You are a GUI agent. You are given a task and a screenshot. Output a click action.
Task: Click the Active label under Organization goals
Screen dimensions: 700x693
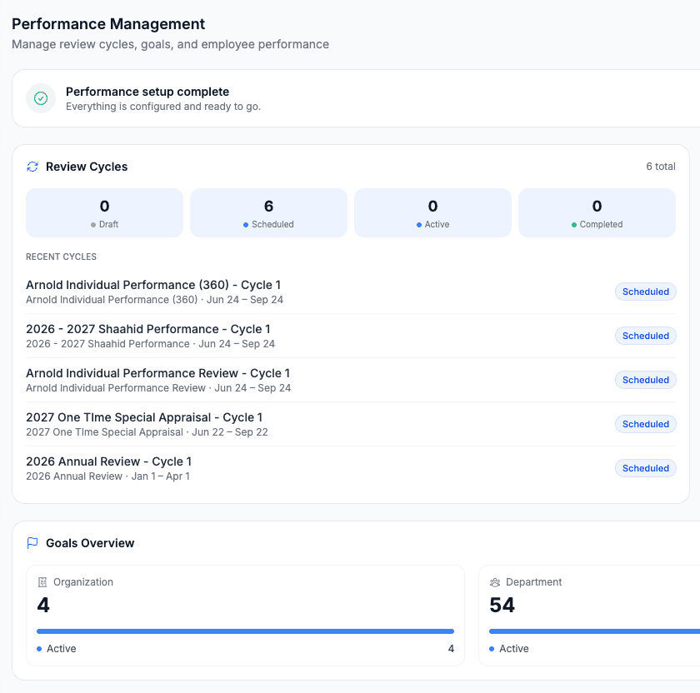point(61,648)
